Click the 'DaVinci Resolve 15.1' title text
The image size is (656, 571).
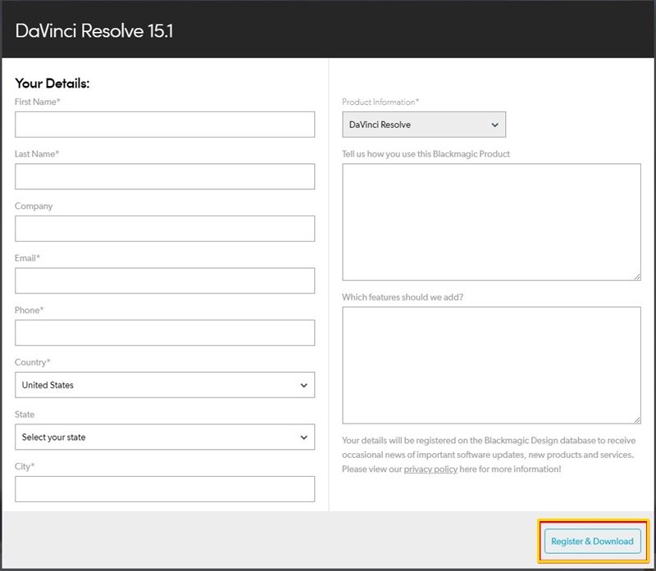[94, 31]
